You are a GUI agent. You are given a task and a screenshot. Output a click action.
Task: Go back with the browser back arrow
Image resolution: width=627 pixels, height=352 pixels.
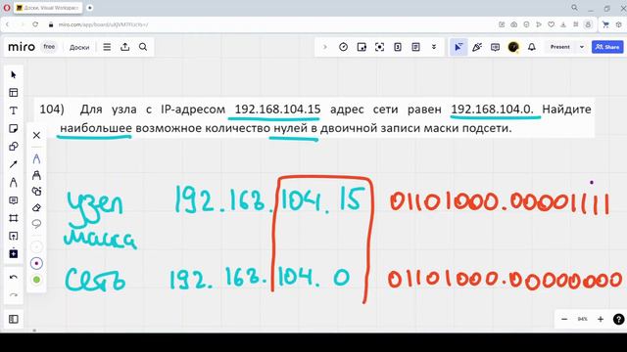7,24
